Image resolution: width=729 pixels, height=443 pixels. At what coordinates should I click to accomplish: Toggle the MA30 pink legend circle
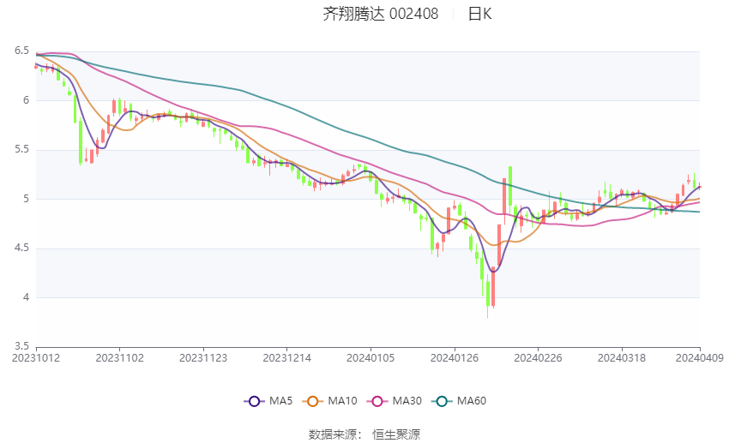point(377,401)
